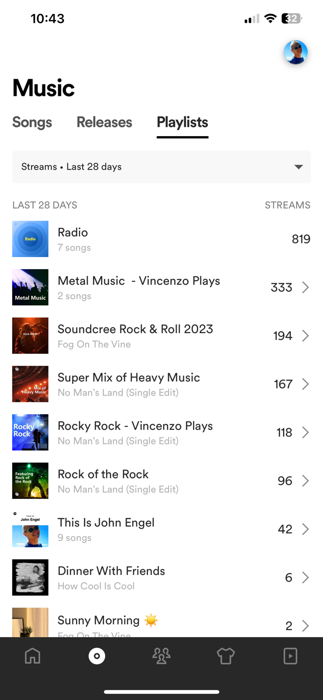
Task: Expand Soundcree Rock & Roll 2023 chevron
Action: [305, 336]
